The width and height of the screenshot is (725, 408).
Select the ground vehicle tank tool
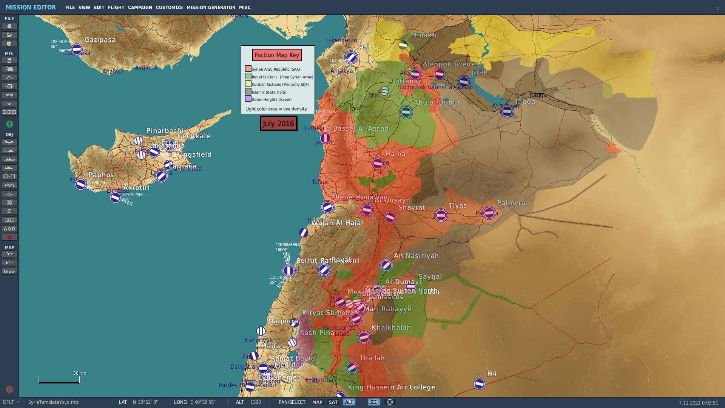9,168
